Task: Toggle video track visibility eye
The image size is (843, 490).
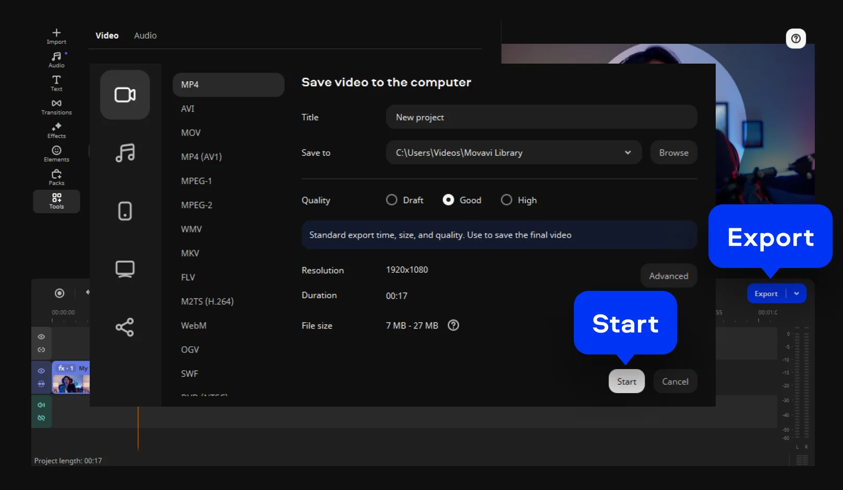Action: click(x=41, y=371)
